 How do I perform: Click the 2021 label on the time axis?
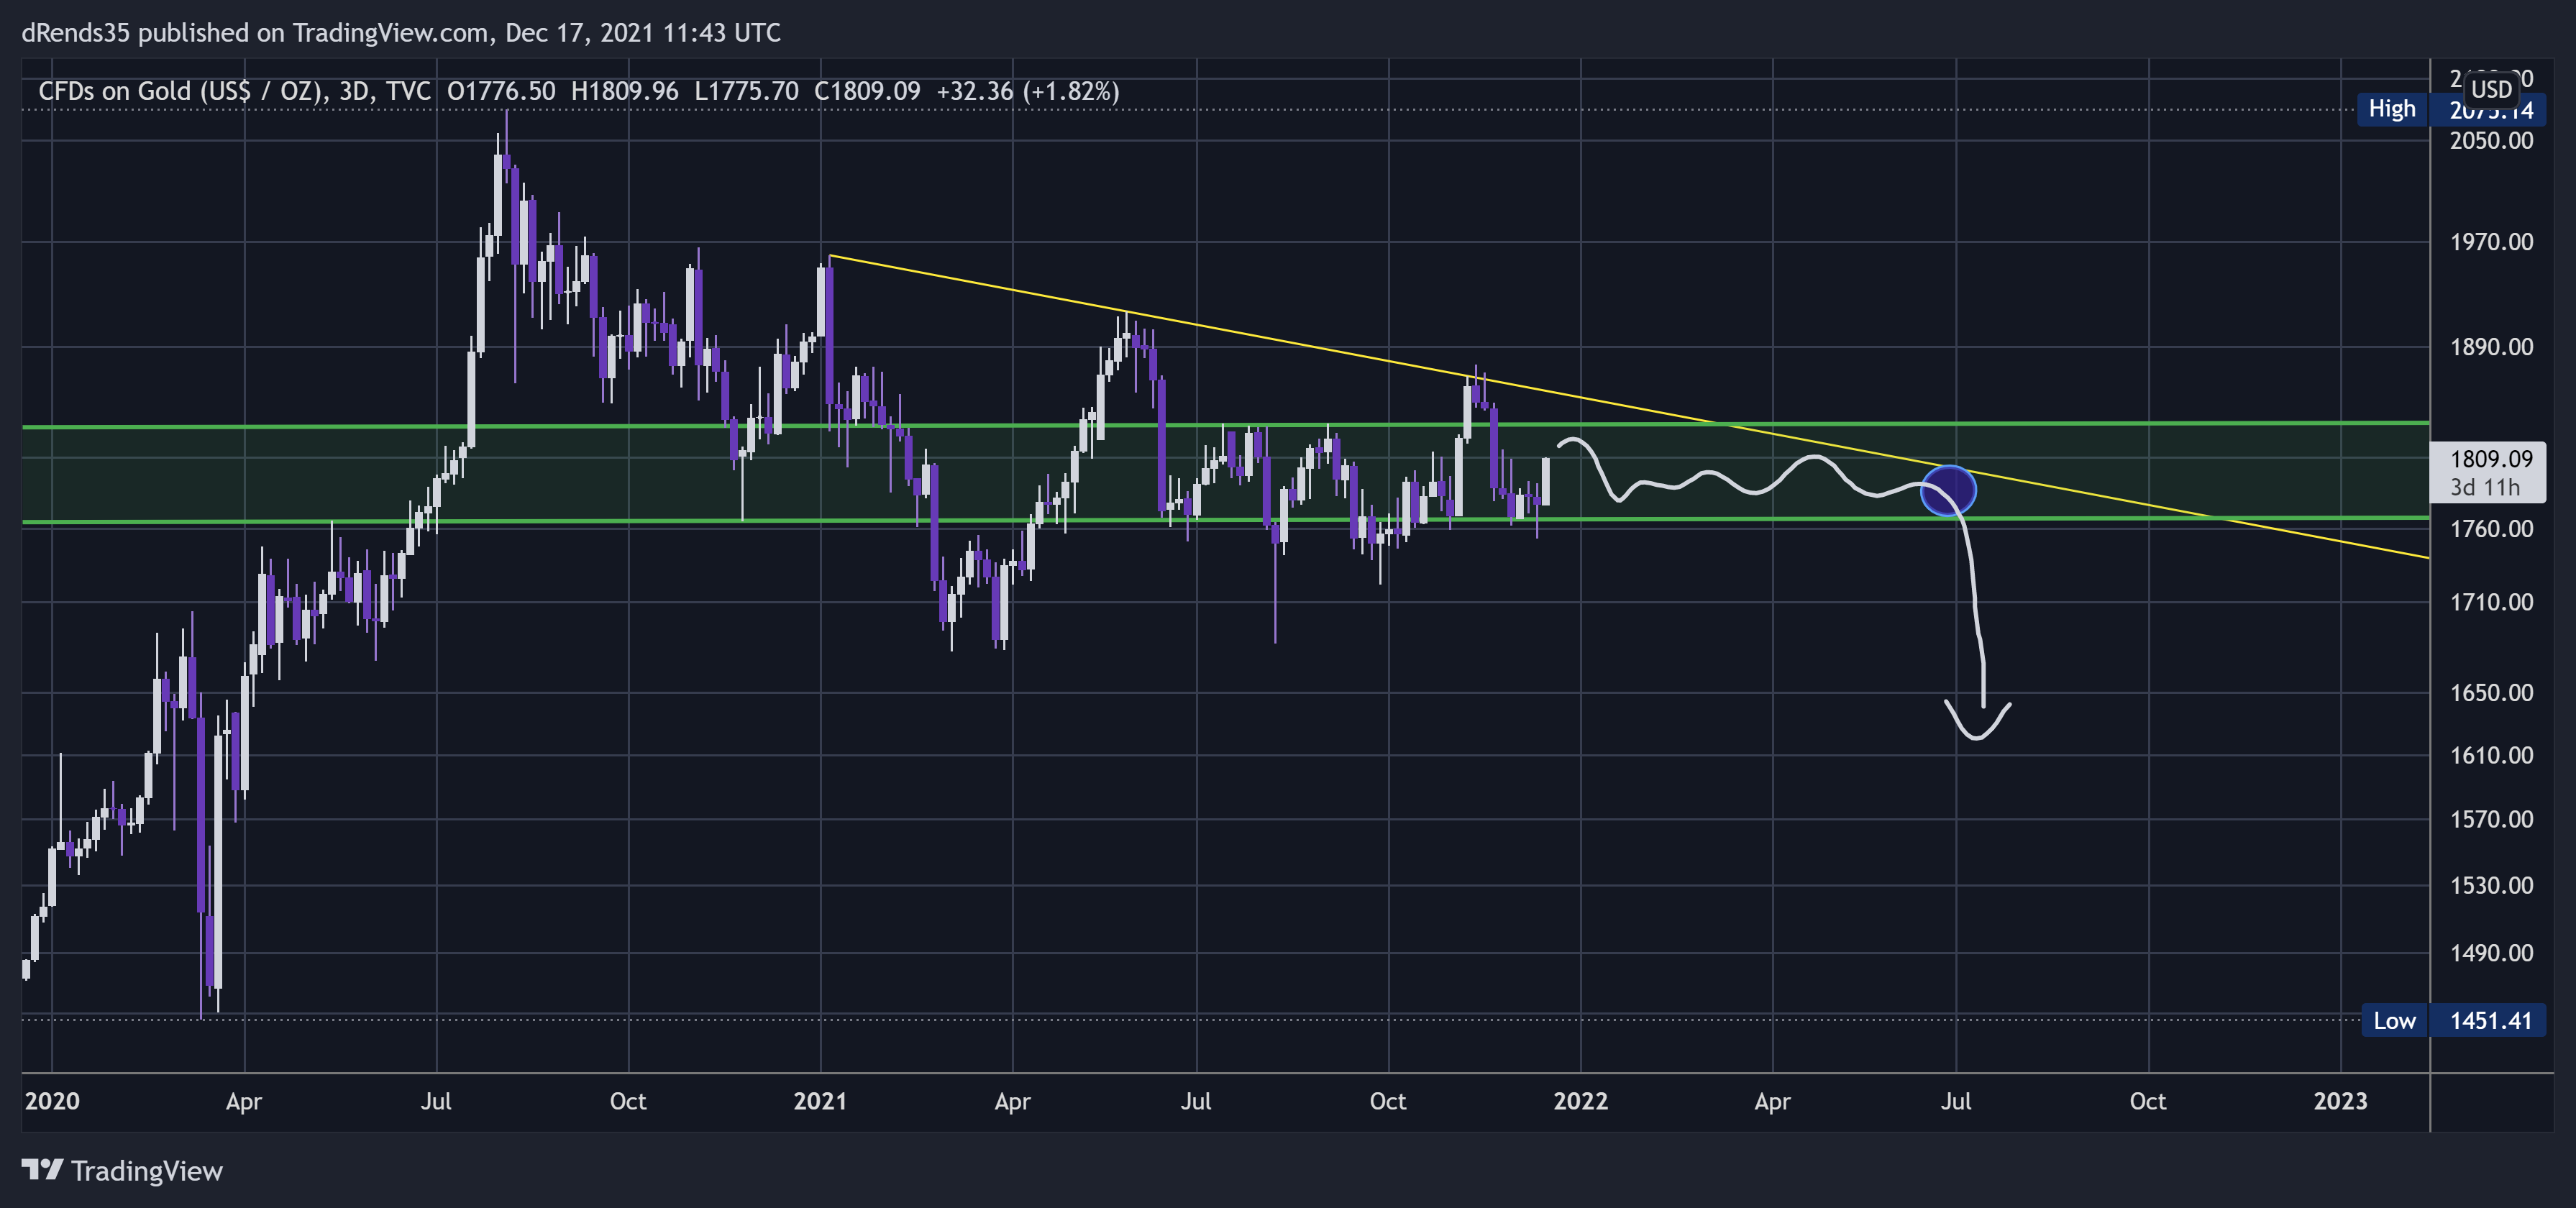pos(820,1101)
